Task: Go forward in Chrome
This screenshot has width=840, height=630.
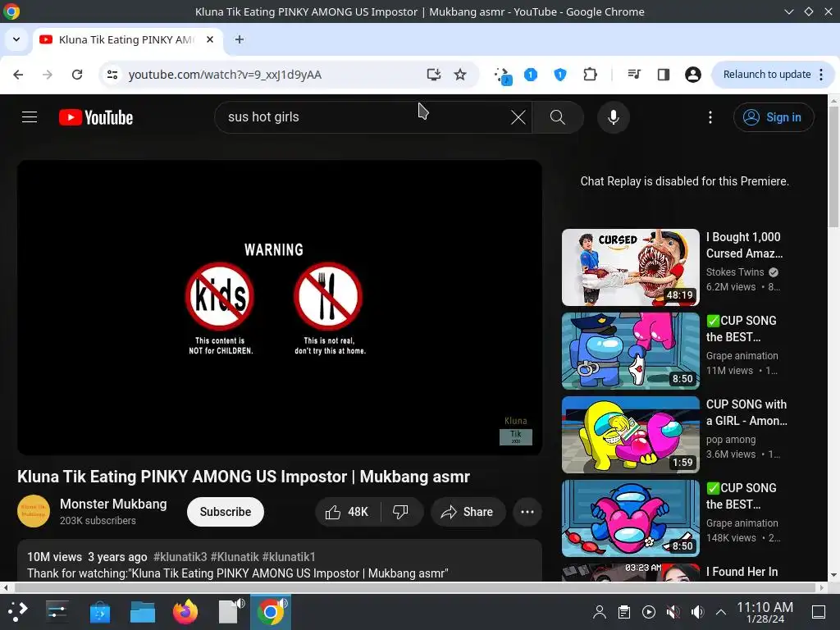Action: tap(48, 75)
